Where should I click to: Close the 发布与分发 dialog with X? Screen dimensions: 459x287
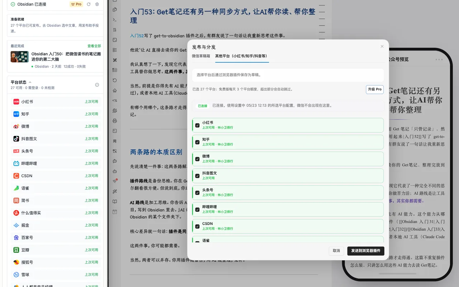coord(382,46)
